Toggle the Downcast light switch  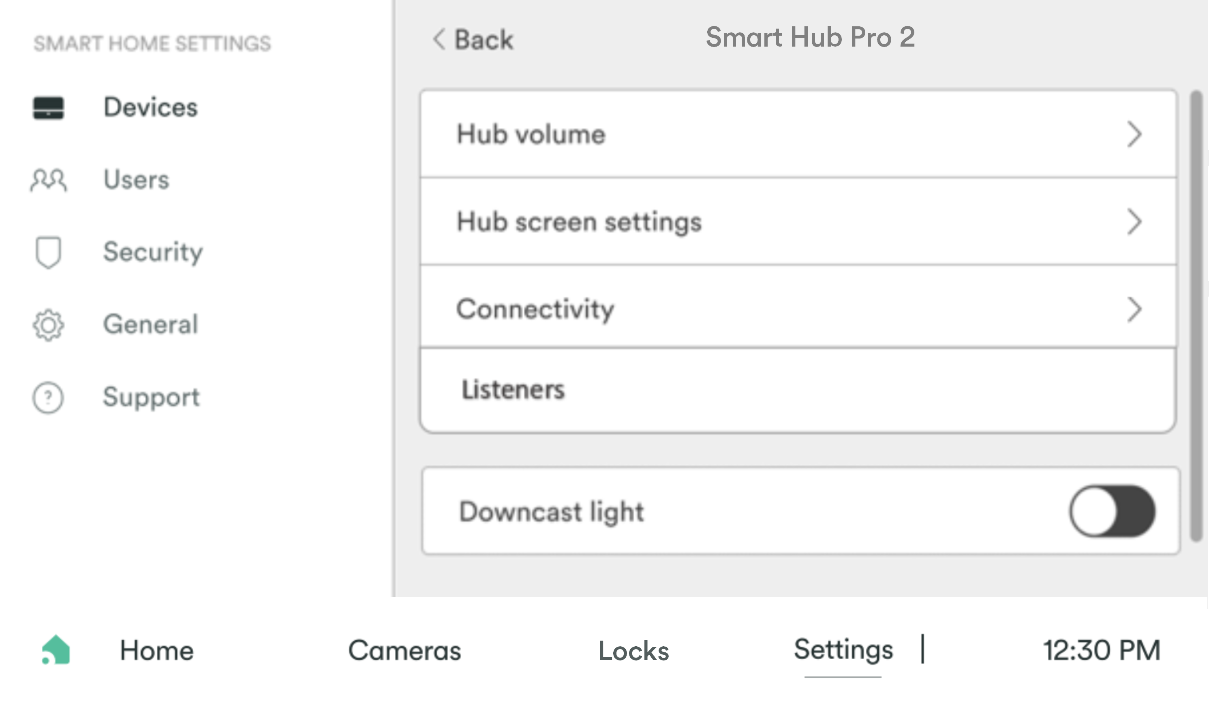point(1112,511)
